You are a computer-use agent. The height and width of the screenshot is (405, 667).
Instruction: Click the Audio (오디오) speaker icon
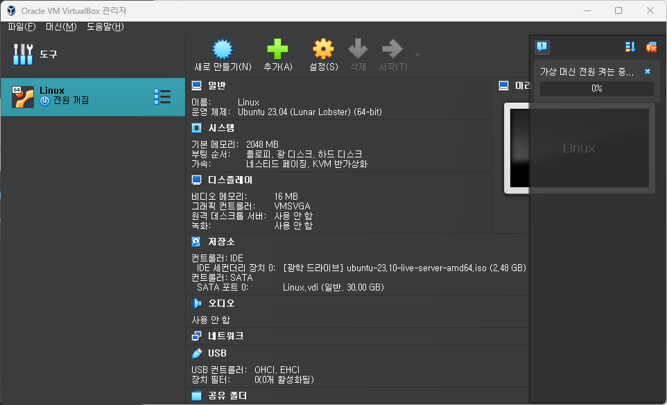[x=196, y=303]
